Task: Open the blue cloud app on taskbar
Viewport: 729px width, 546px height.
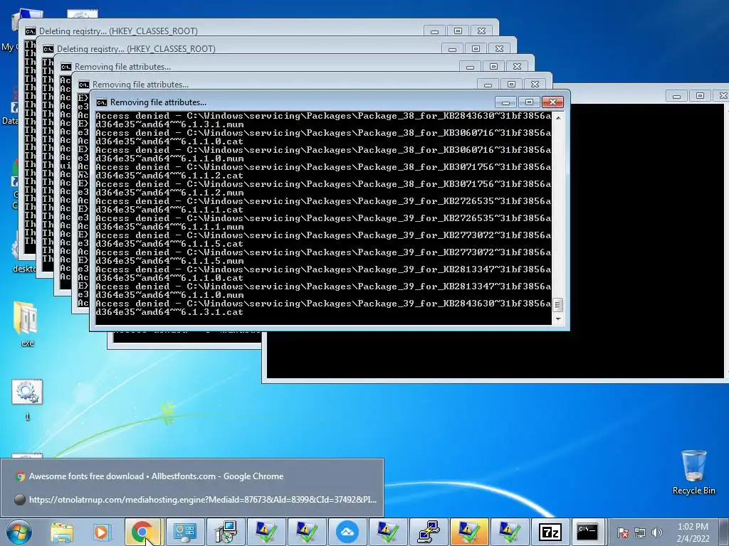Action: coord(347,532)
